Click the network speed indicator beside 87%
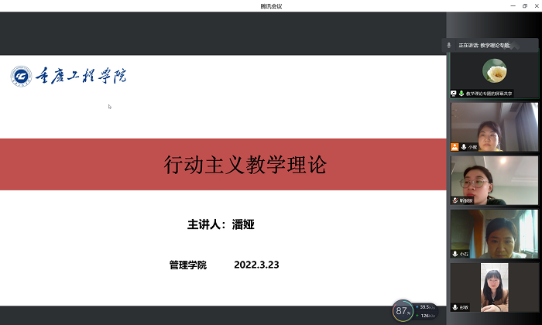 (427, 311)
